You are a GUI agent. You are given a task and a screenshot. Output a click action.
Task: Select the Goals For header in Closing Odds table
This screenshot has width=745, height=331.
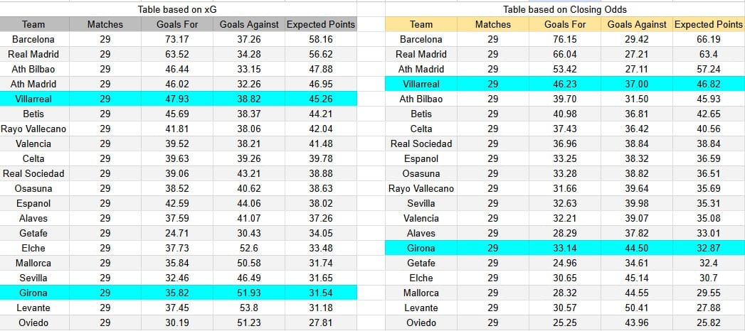[565, 24]
